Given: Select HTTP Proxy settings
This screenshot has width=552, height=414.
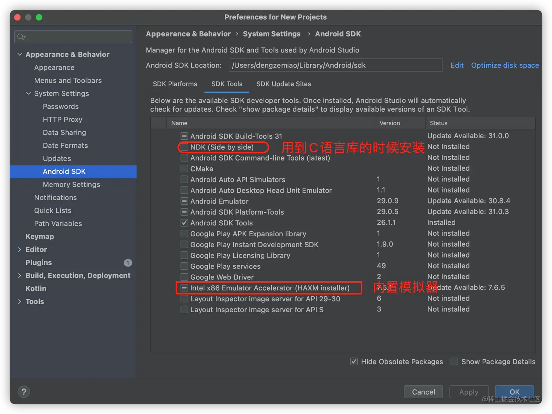Looking at the screenshot, I should (x=62, y=120).
